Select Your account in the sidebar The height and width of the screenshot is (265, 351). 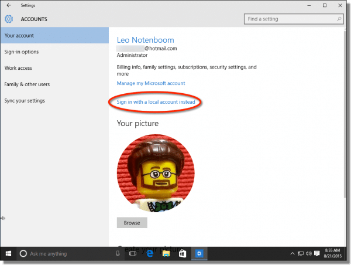coord(54,35)
